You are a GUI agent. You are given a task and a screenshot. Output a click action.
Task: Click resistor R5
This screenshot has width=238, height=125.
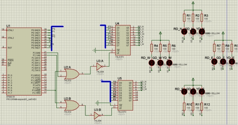pos(160,48)
